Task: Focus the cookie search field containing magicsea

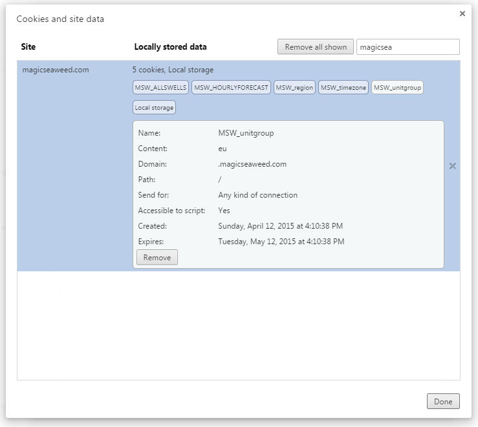Action: pos(408,47)
